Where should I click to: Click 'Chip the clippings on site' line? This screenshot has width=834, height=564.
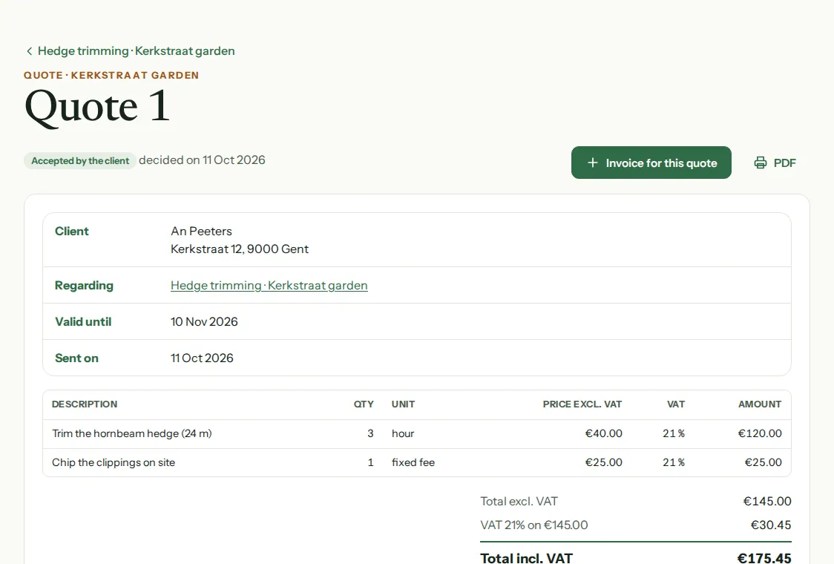click(114, 462)
